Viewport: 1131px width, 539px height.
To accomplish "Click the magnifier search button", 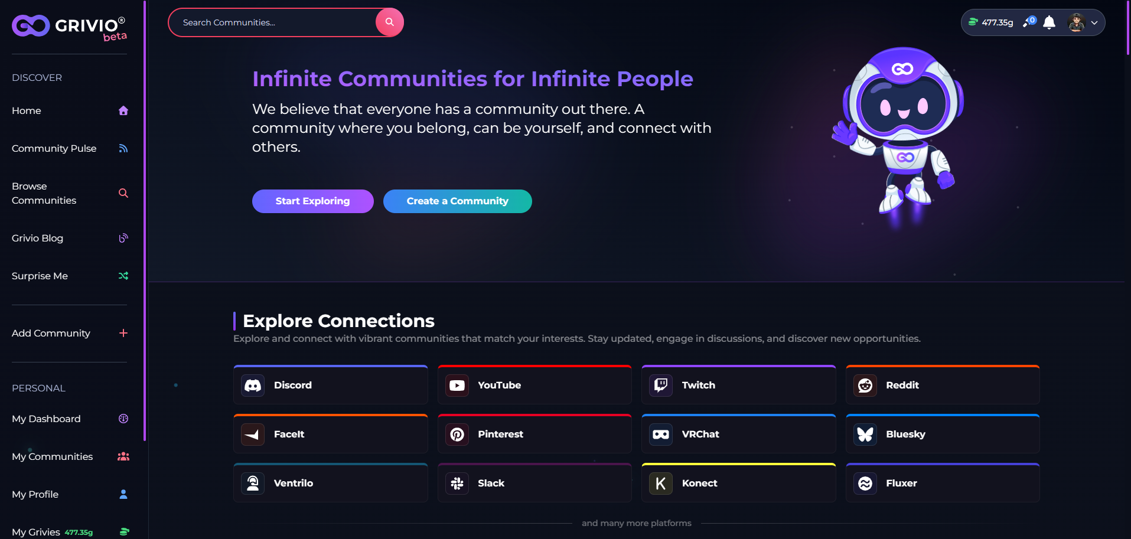I will [389, 22].
